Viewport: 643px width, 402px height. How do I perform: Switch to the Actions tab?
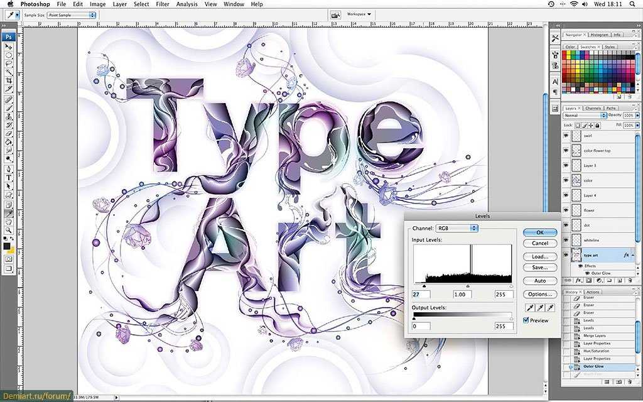(x=593, y=292)
